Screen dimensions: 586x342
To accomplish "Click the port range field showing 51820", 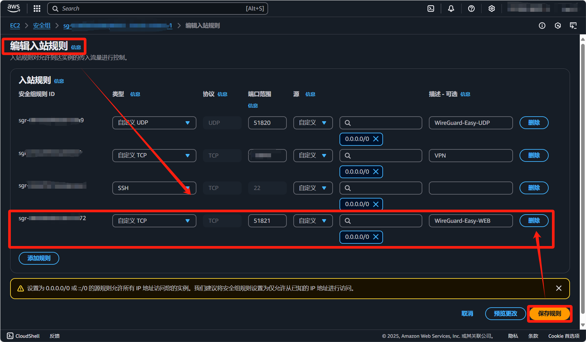I will [267, 123].
